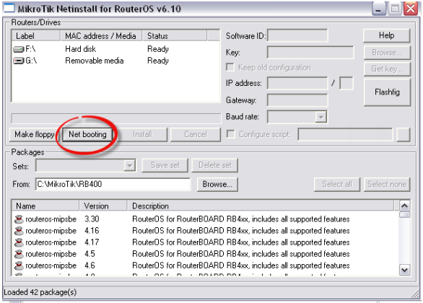Viewport: 423px width, 303px height.
Task: Click the Install button
Action: tap(142, 134)
